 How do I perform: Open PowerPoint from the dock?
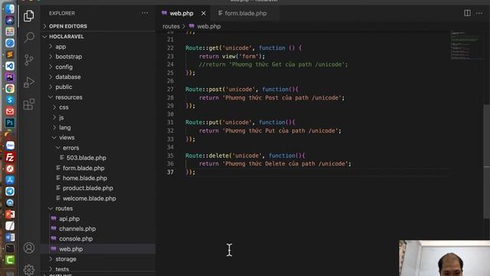pos(10,214)
